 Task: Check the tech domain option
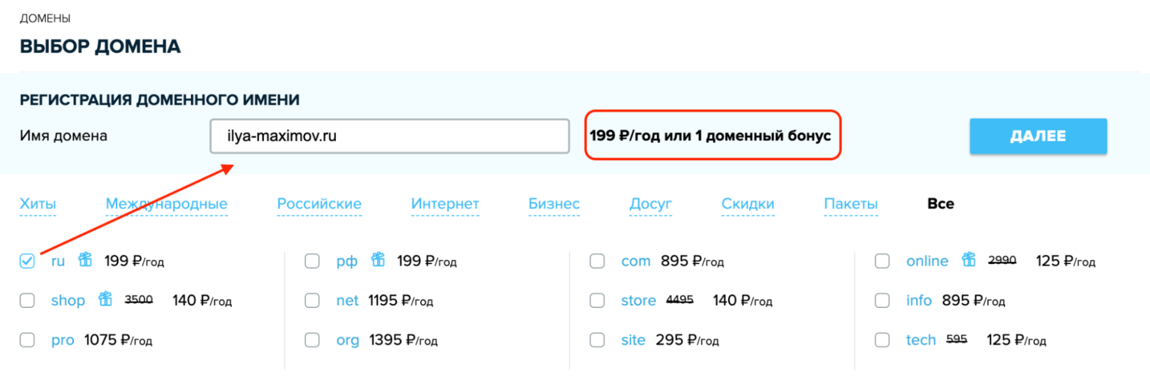click(x=882, y=339)
